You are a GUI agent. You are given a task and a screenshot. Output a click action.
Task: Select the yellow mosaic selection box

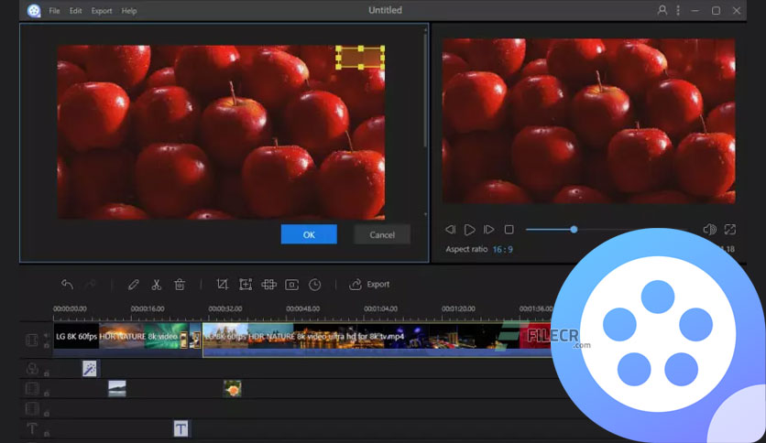coord(360,58)
